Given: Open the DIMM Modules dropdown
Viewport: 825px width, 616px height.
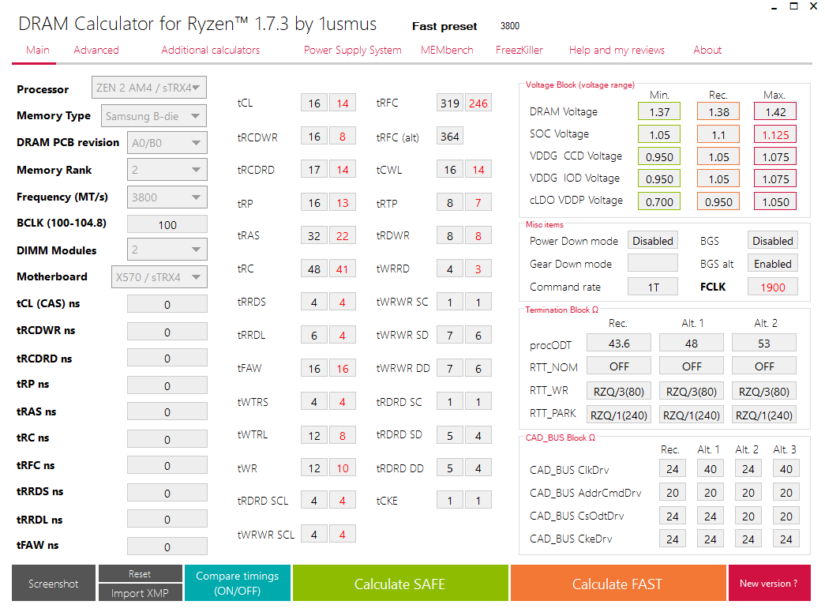Looking at the screenshot, I should tap(167, 250).
